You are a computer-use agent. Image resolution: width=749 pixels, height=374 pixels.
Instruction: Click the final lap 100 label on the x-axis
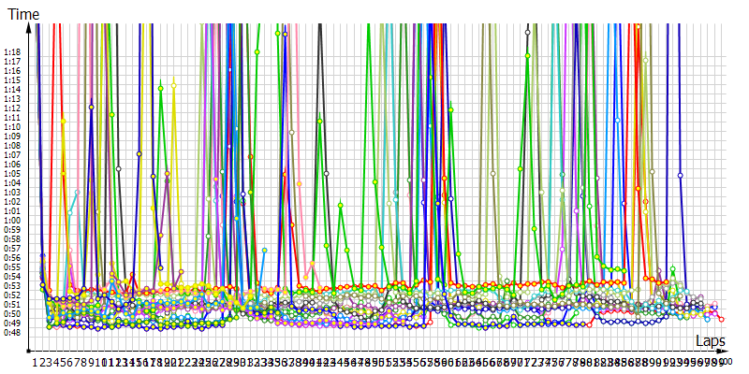726,362
